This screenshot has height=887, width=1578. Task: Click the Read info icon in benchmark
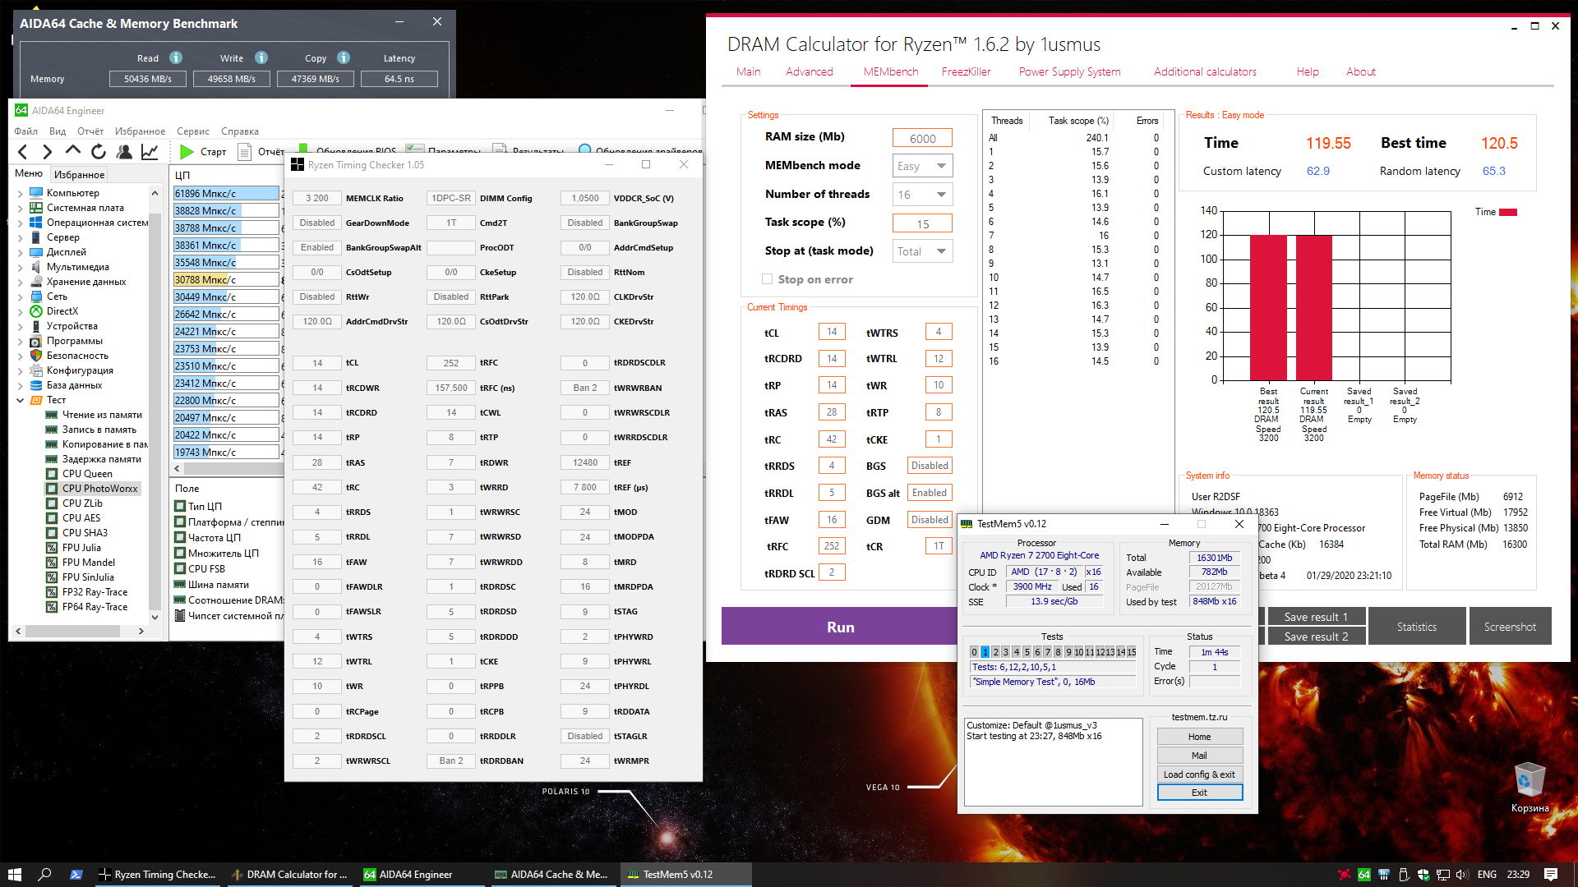tap(176, 58)
